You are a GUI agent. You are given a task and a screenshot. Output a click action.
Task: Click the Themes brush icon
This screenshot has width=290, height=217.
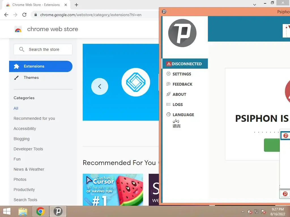[x=16, y=78]
